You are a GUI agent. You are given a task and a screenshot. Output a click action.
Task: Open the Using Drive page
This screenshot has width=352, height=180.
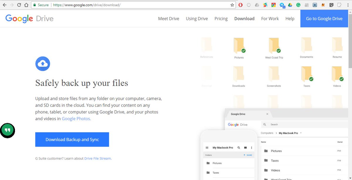[x=197, y=18]
